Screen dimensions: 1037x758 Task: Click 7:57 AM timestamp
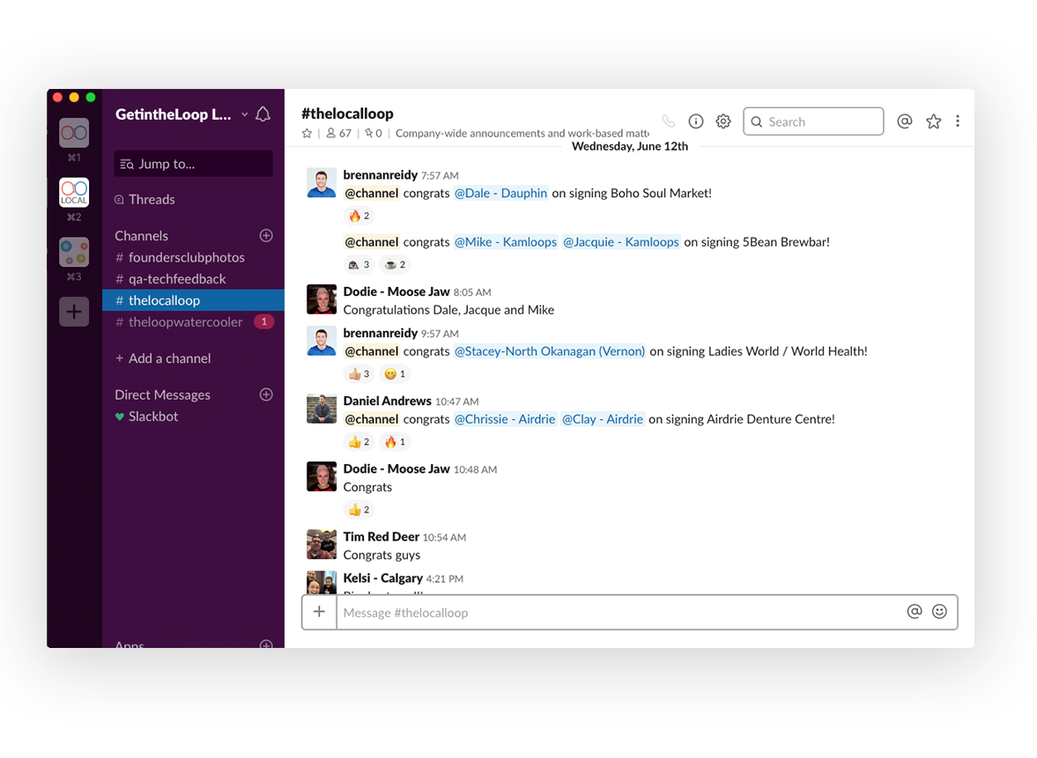click(440, 176)
